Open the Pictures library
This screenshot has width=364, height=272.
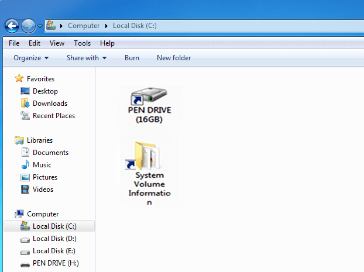point(44,177)
